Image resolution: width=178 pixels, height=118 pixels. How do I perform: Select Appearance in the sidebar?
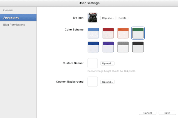tap(11, 17)
